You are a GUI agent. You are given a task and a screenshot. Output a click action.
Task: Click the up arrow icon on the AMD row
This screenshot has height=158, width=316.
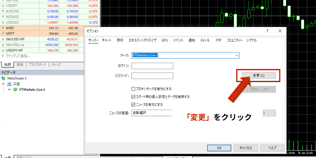click(3, 28)
